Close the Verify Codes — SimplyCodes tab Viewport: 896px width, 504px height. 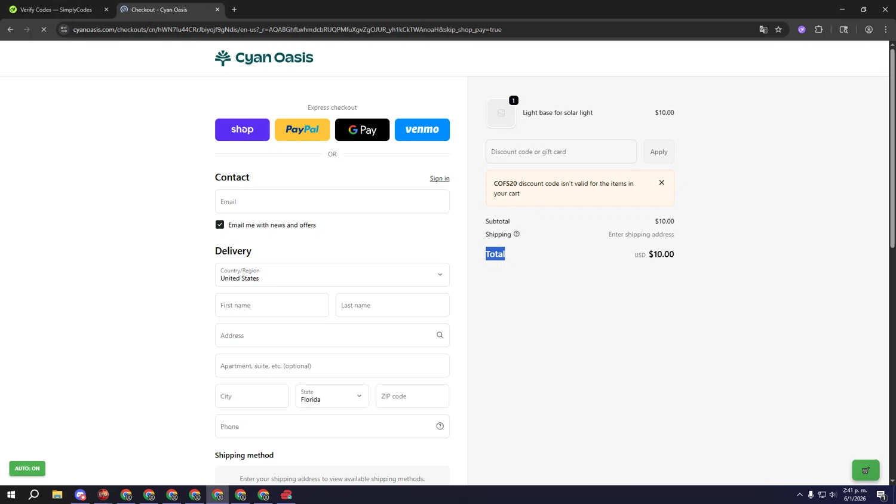pos(106,10)
